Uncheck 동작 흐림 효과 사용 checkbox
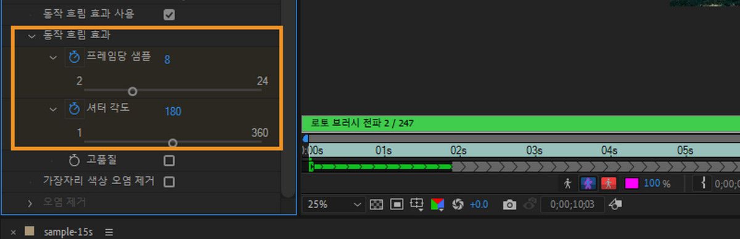 169,14
